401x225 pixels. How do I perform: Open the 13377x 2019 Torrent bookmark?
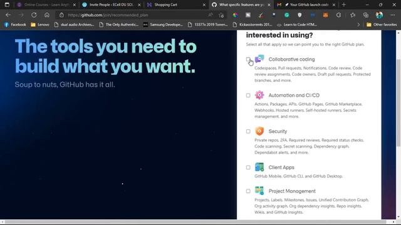pyautogui.click(x=207, y=25)
